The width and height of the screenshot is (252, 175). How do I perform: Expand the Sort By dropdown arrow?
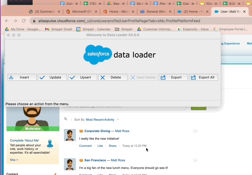[x=118, y=119]
